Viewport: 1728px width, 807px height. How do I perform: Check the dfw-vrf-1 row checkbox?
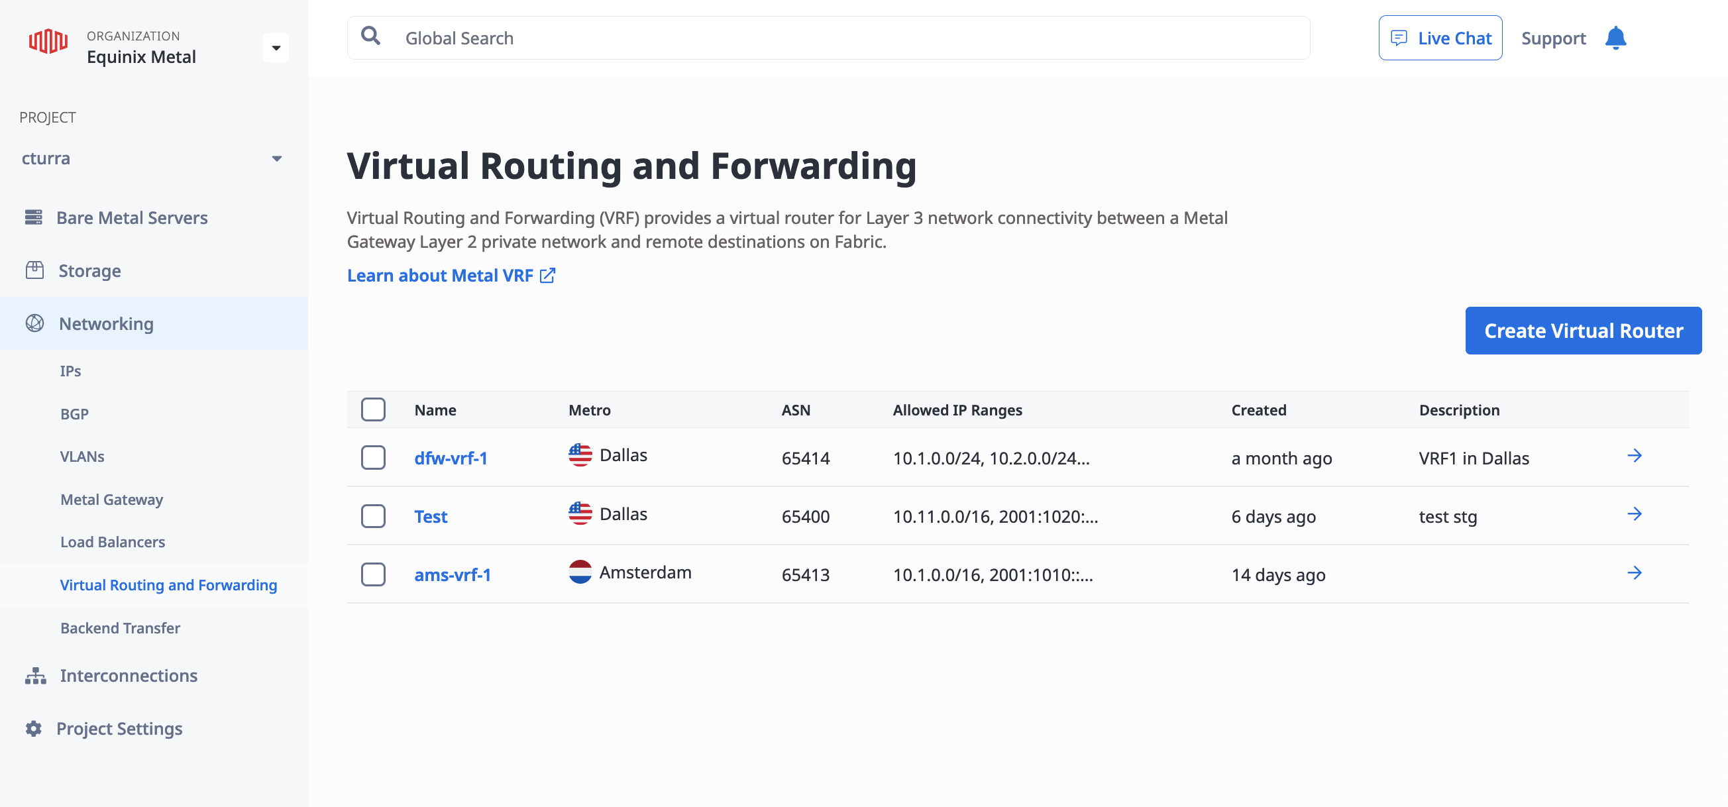(373, 458)
